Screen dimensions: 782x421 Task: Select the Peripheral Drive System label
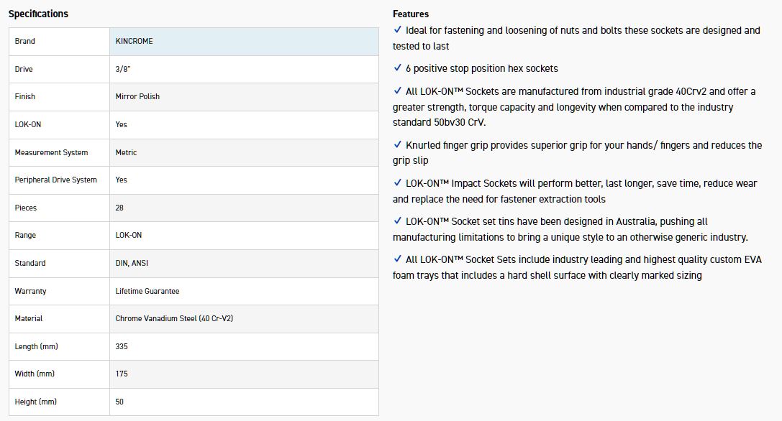pyautogui.click(x=55, y=180)
